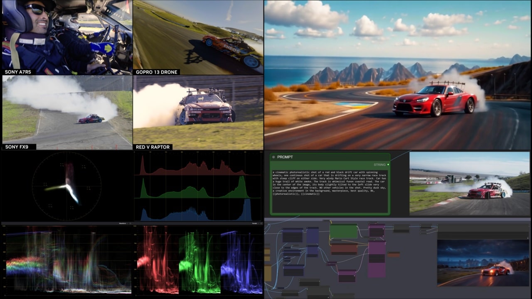Toggle the green STRING output dot
Screen dimensions: 532x299
[388, 165]
